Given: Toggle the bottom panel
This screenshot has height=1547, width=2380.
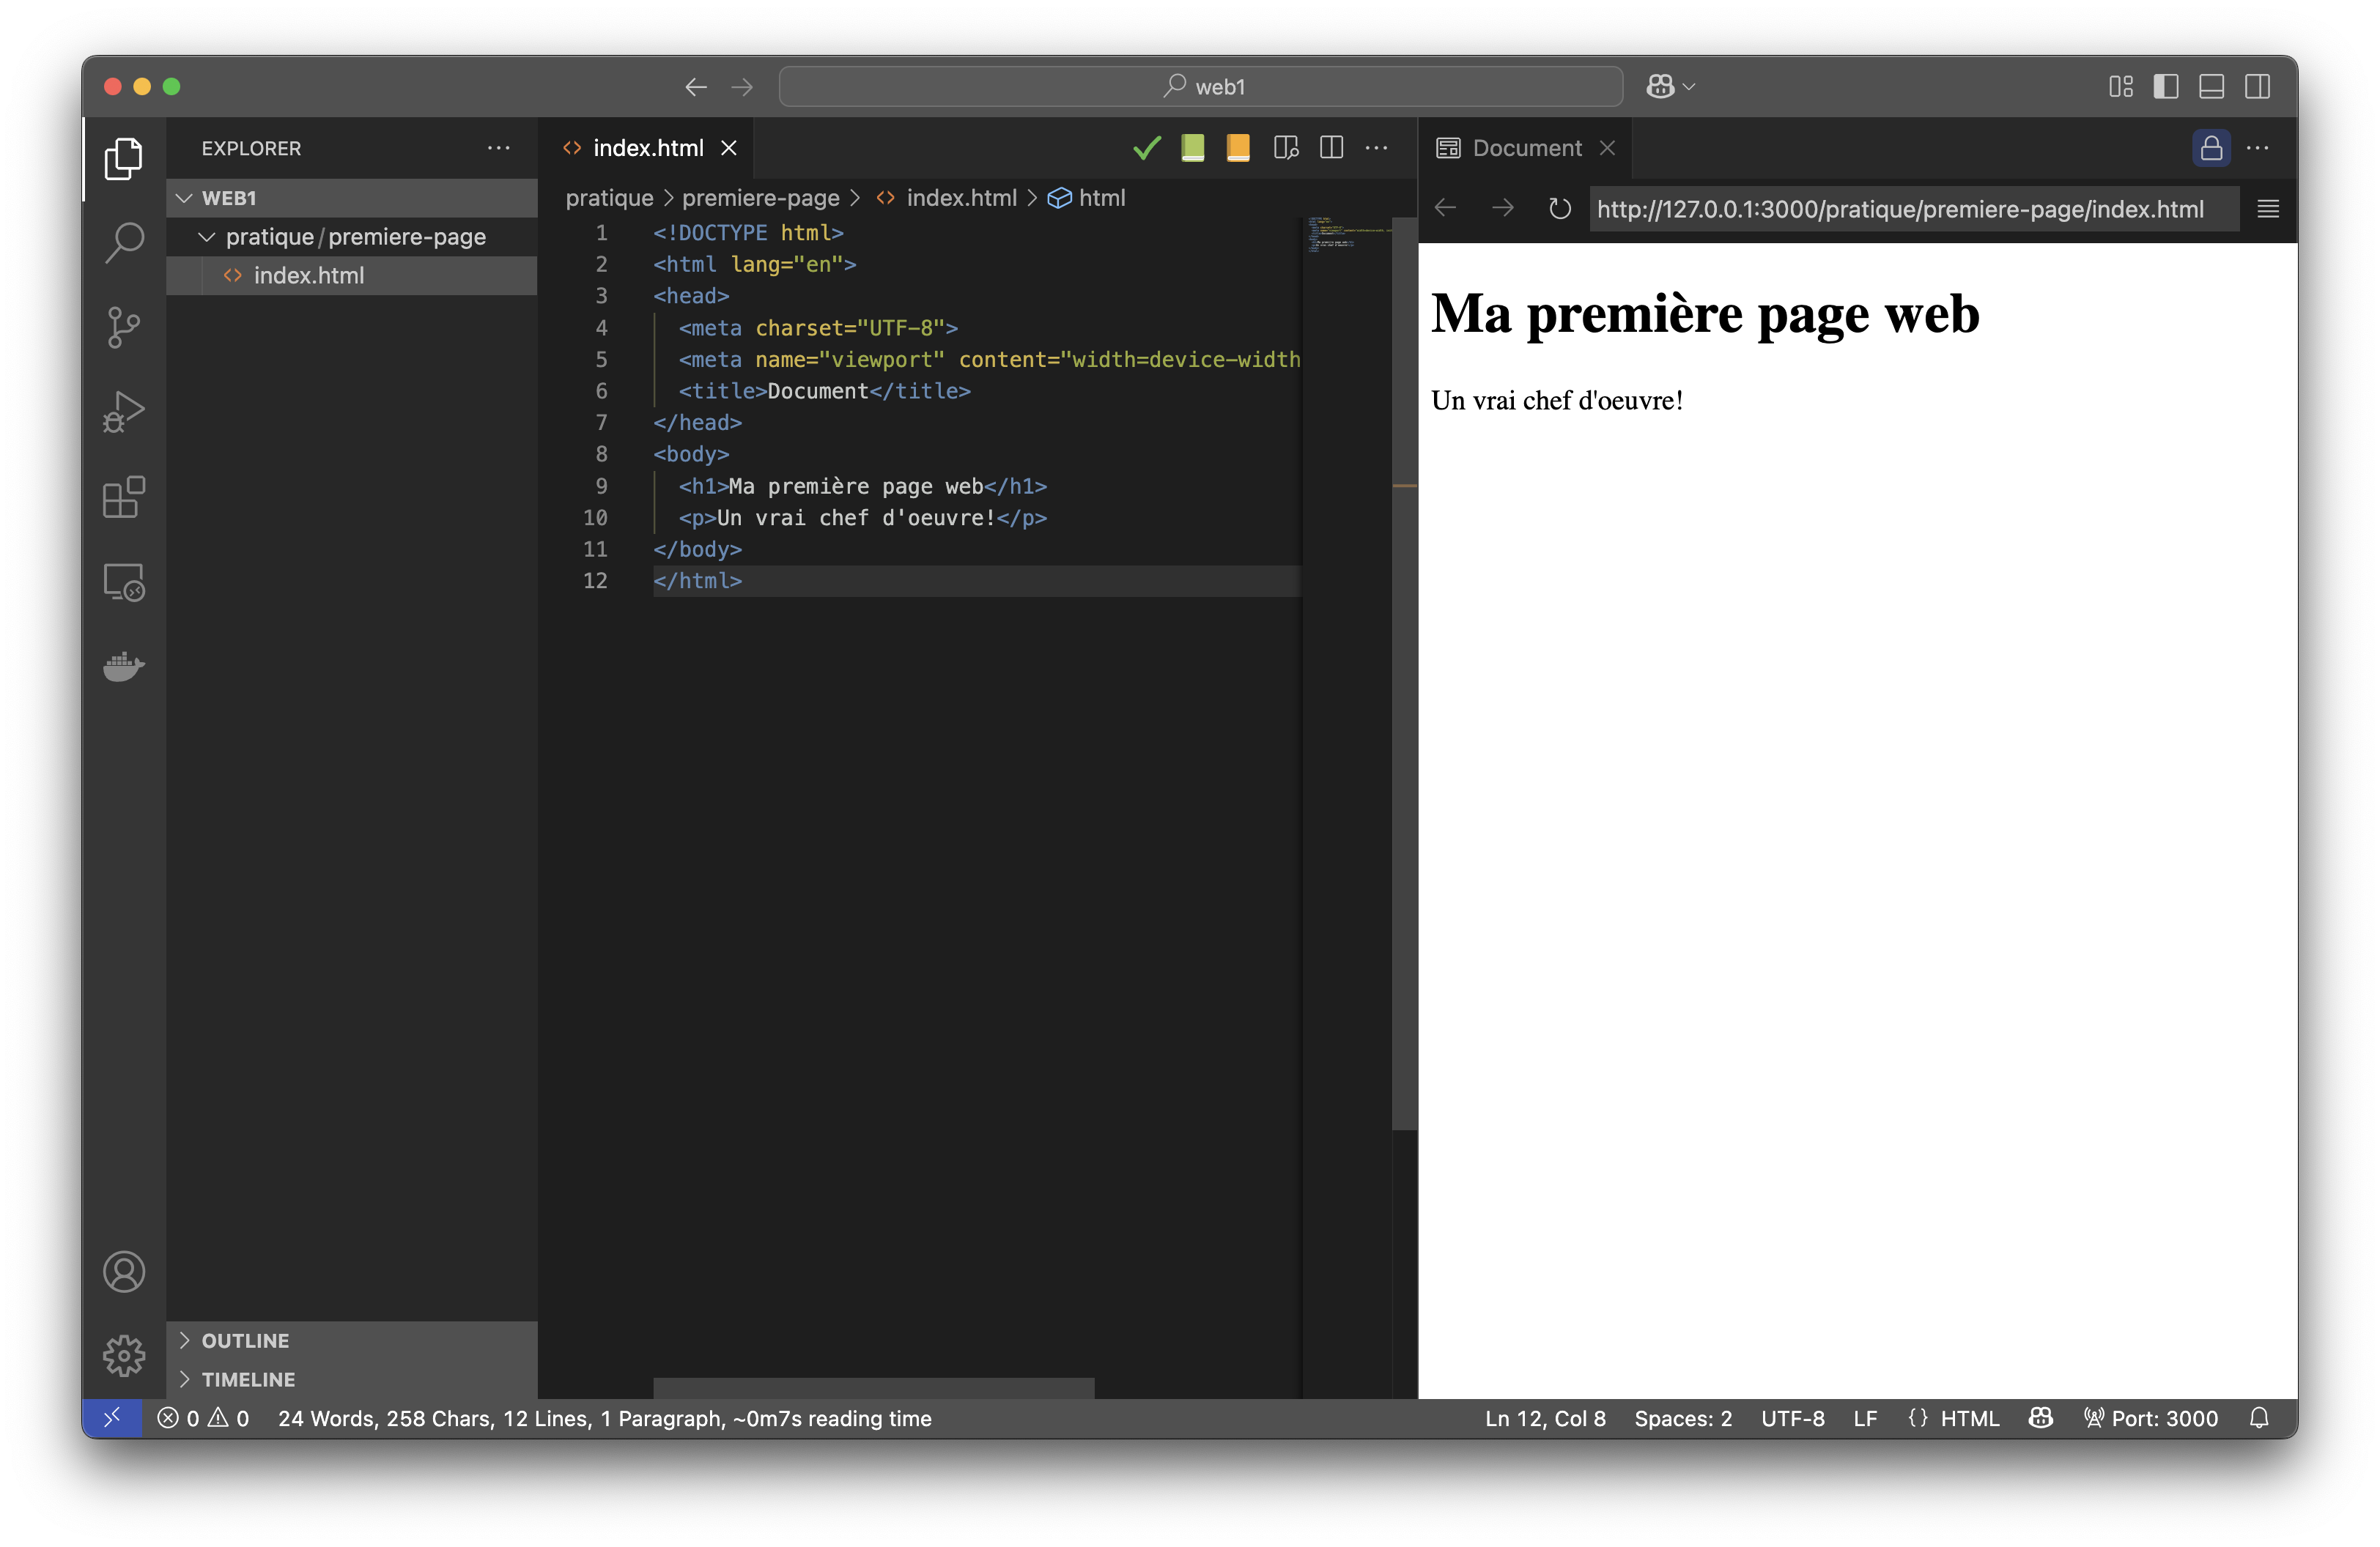Looking at the screenshot, I should coord(2211,87).
